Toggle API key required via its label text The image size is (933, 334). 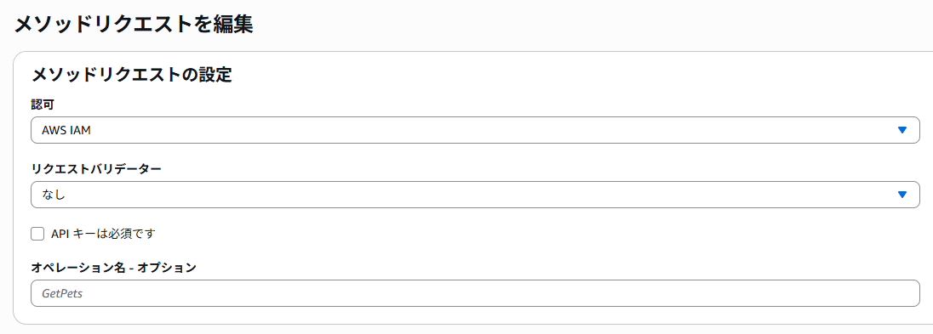coord(103,234)
